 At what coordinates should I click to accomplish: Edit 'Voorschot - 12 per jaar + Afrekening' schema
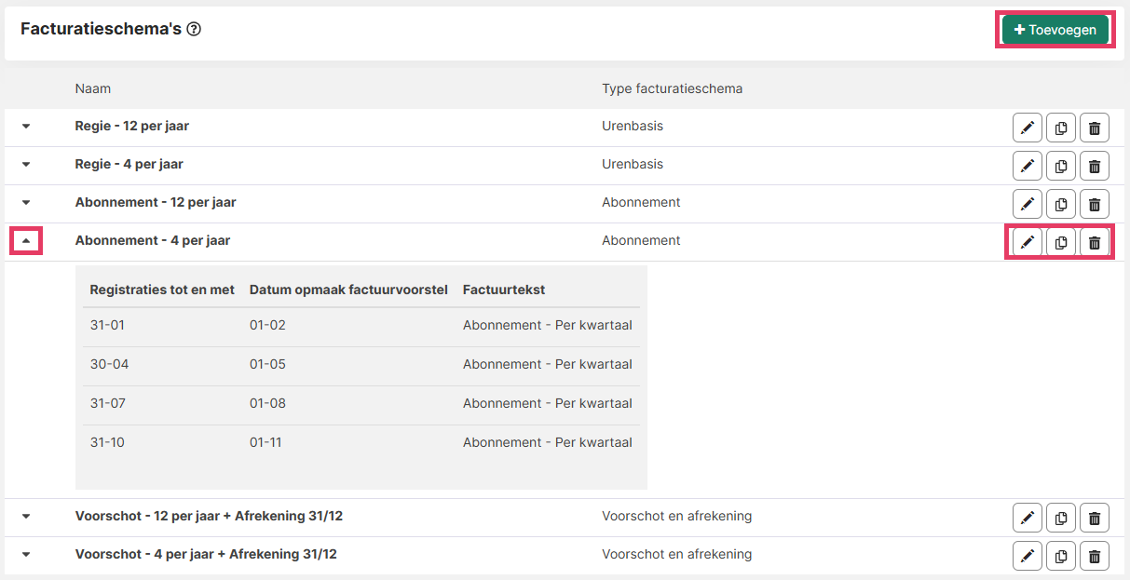coord(1027,518)
